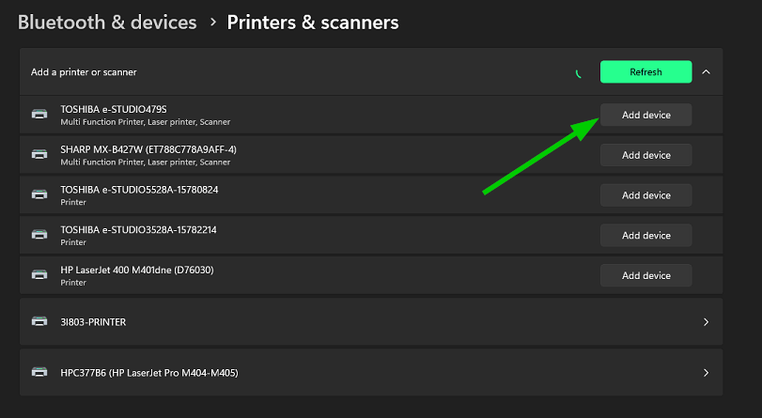This screenshot has height=418, width=762.
Task: Click the searching spinner beside Refresh
Action: coord(578,73)
